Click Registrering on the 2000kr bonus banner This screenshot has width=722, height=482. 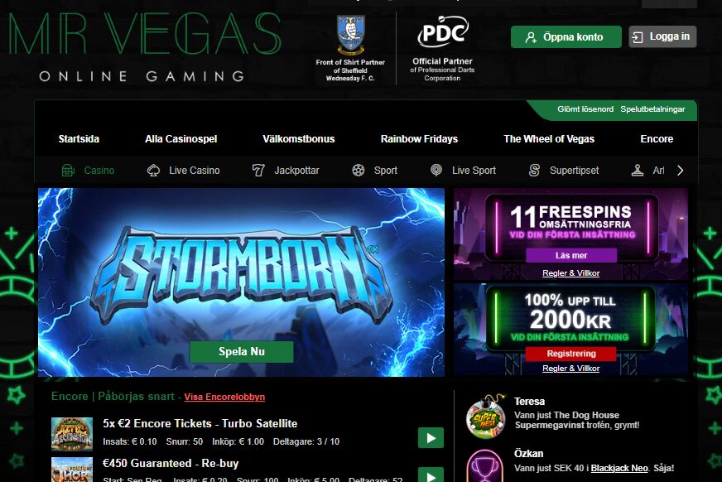click(571, 354)
